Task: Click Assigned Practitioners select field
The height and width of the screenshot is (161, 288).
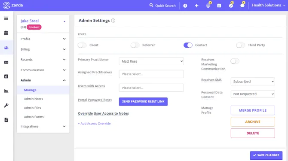Action: (151, 74)
